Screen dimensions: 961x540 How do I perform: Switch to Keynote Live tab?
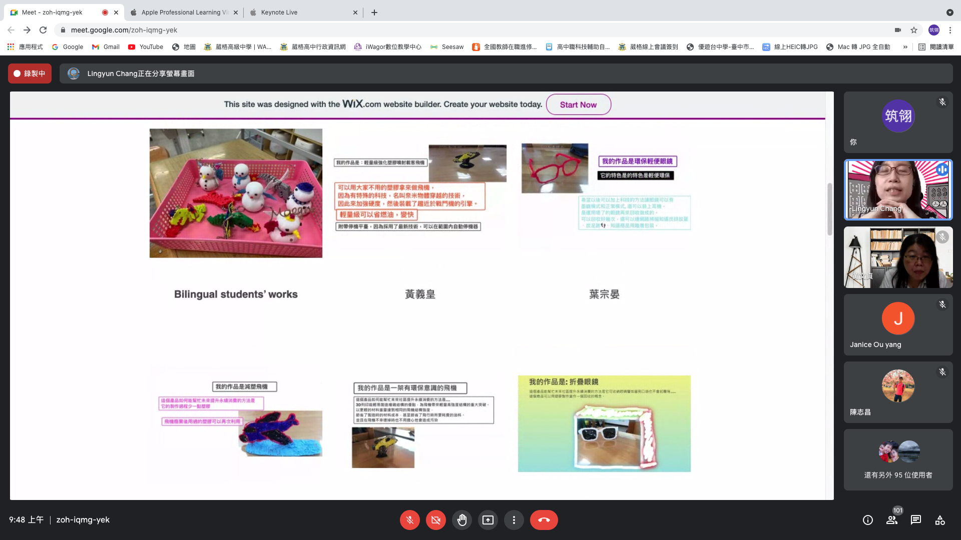click(x=279, y=12)
